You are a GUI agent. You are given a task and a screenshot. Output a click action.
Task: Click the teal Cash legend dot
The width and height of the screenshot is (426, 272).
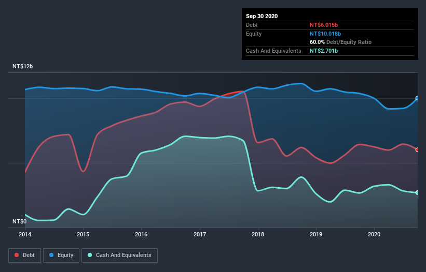pos(90,255)
